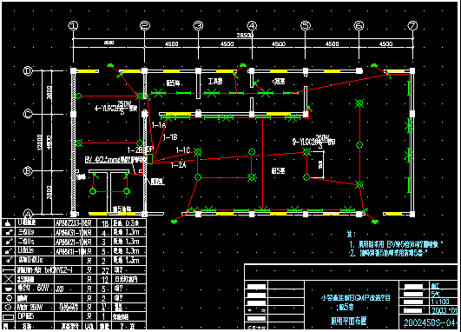This screenshot has width=461, height=332.
Task: Select the date text 2003 .01
Action: point(445,310)
